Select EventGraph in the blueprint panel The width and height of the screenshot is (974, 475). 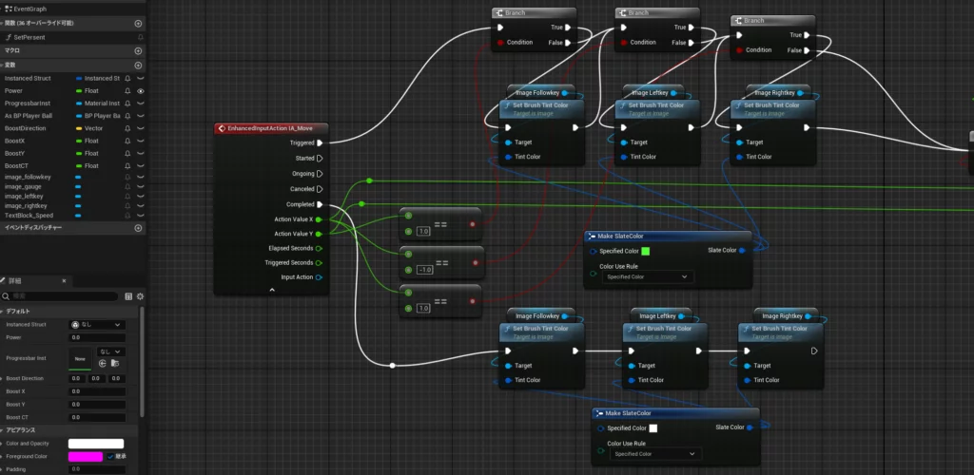(x=29, y=9)
